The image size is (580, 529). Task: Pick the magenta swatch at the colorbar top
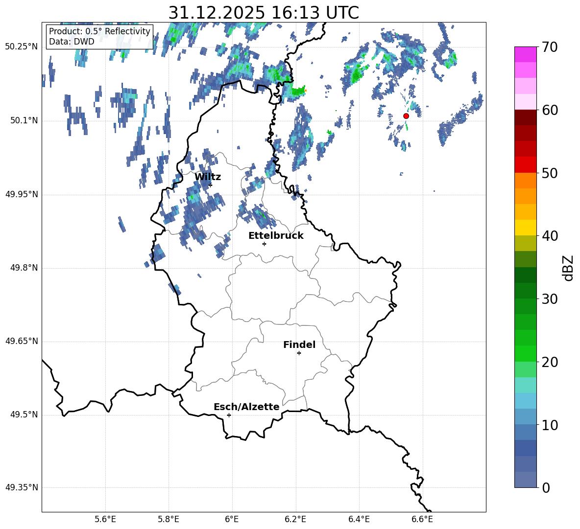526,54
